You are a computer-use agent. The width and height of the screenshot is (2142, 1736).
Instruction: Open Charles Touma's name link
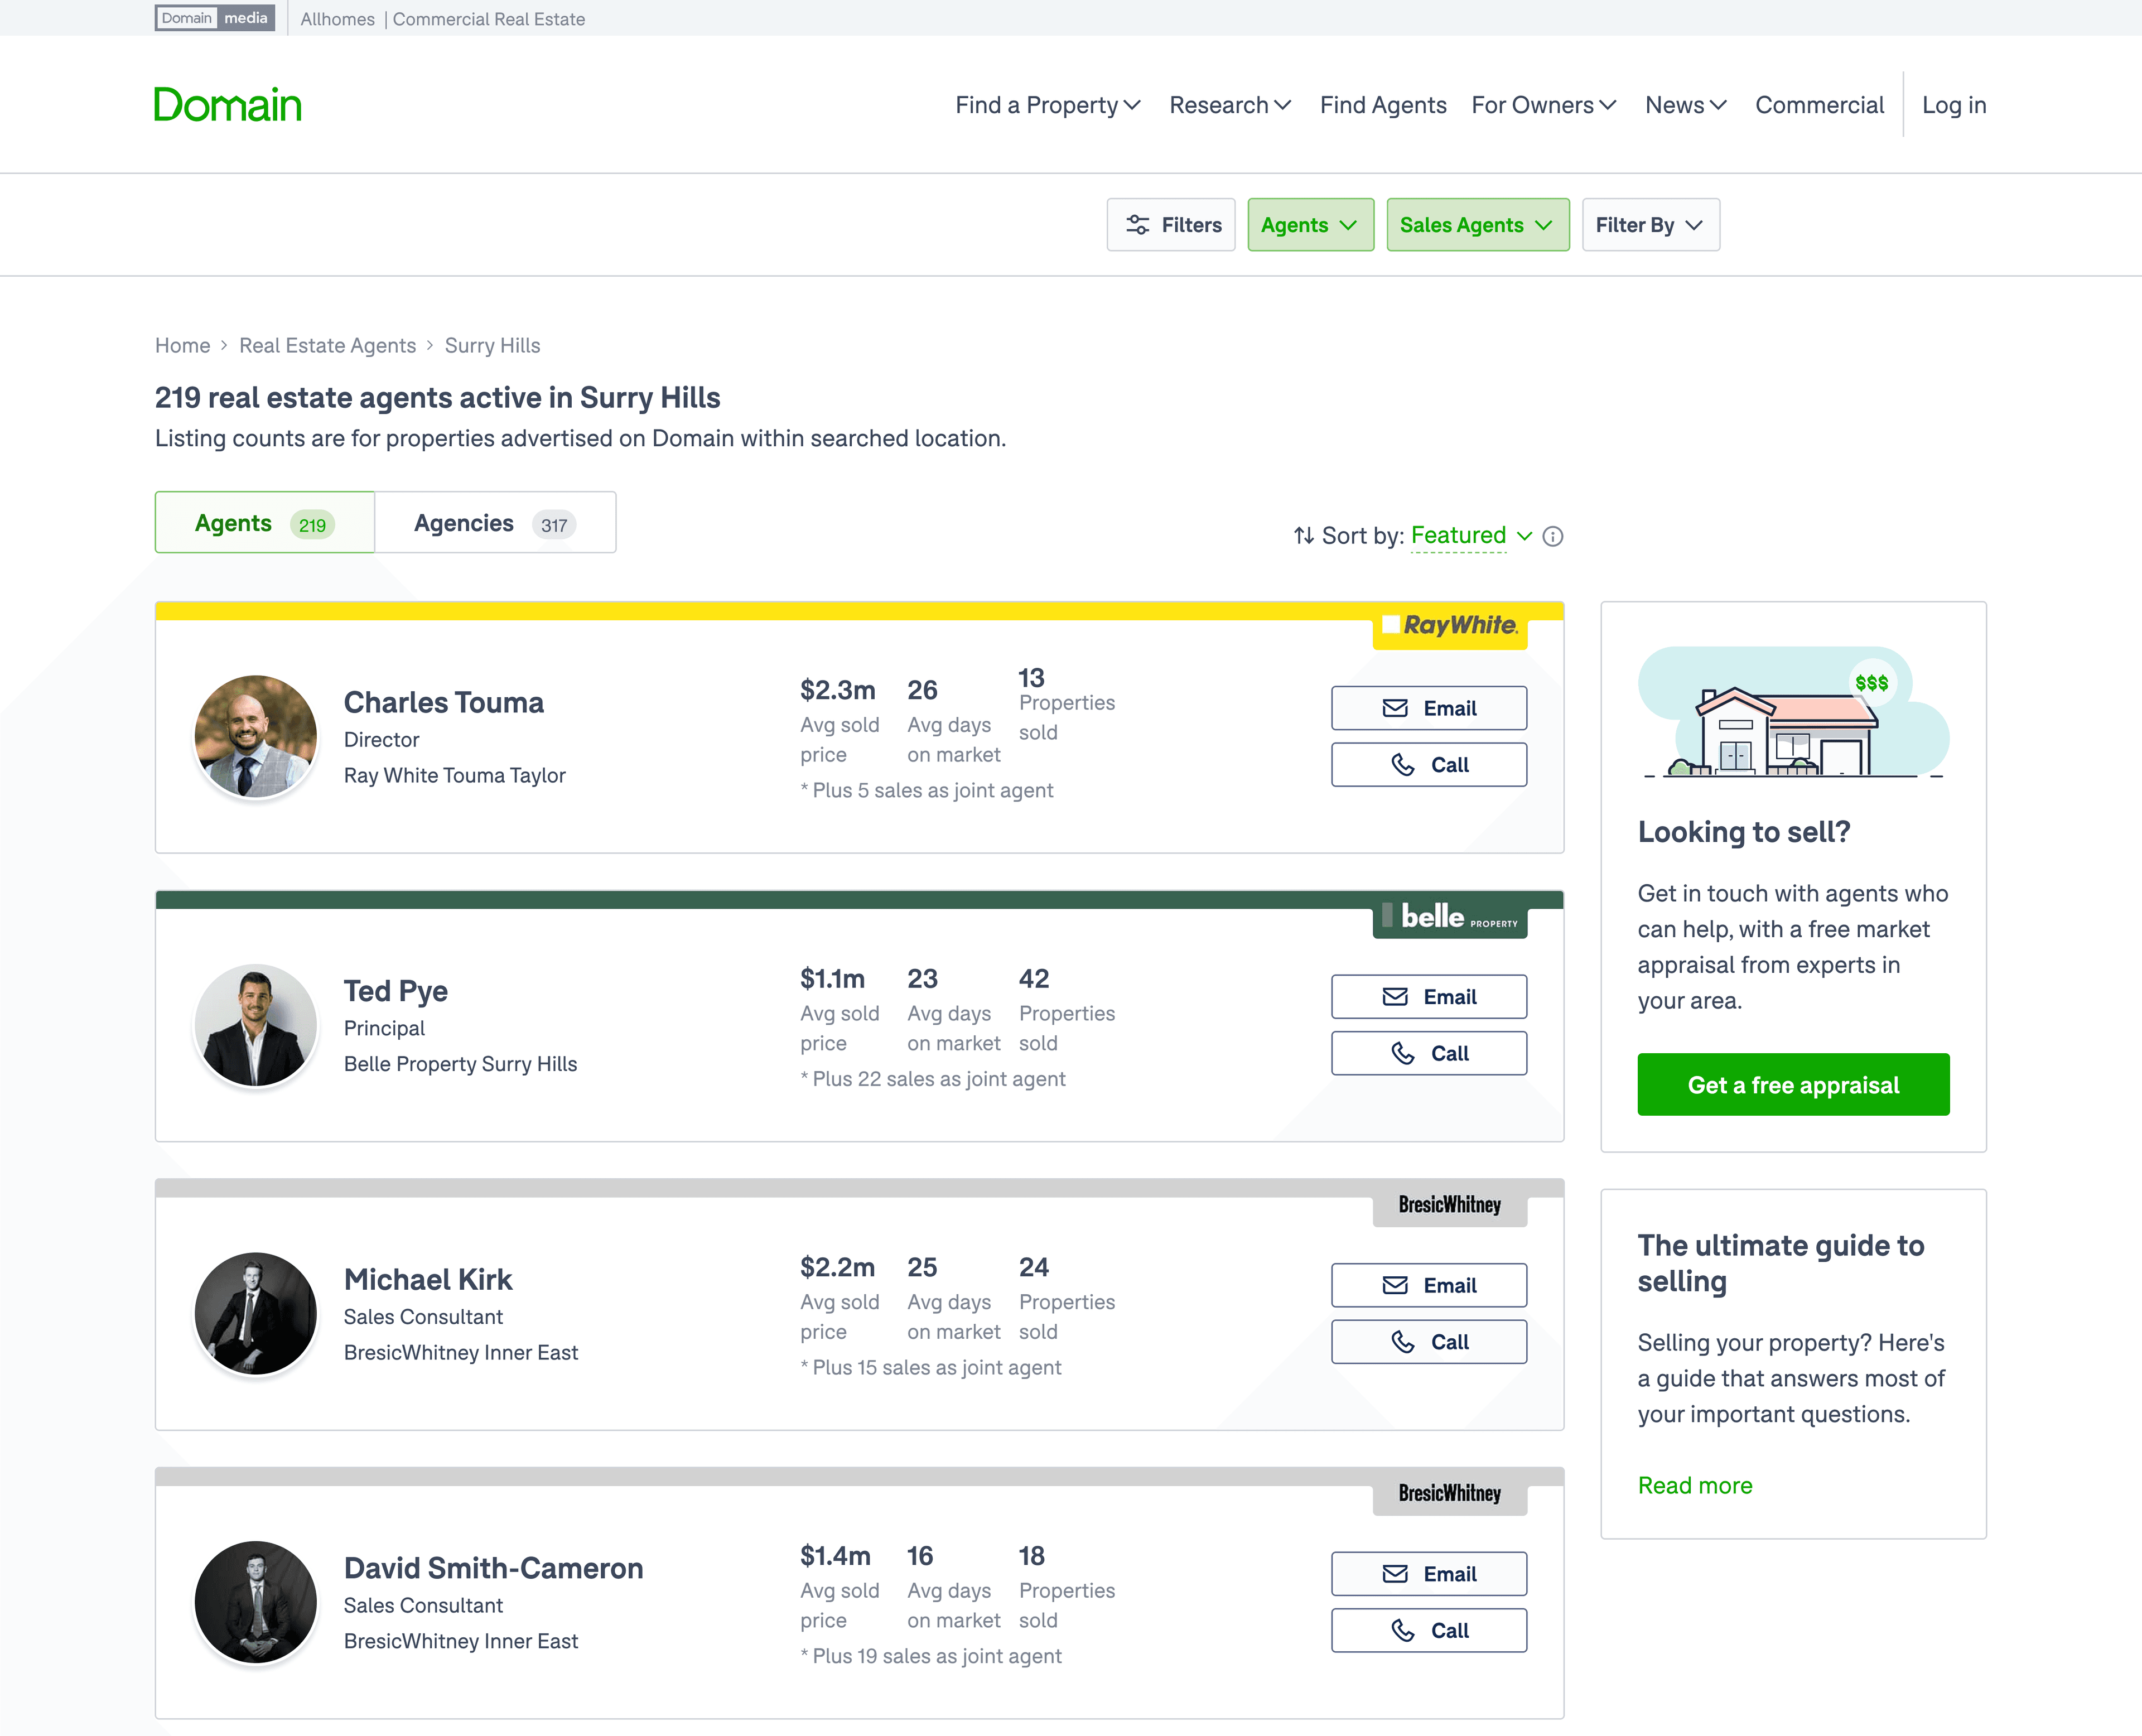443,702
